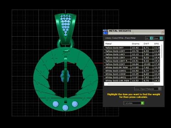The image size is (171, 128).
Task: Click the 10.43 grams cell
Action: coord(136,48)
